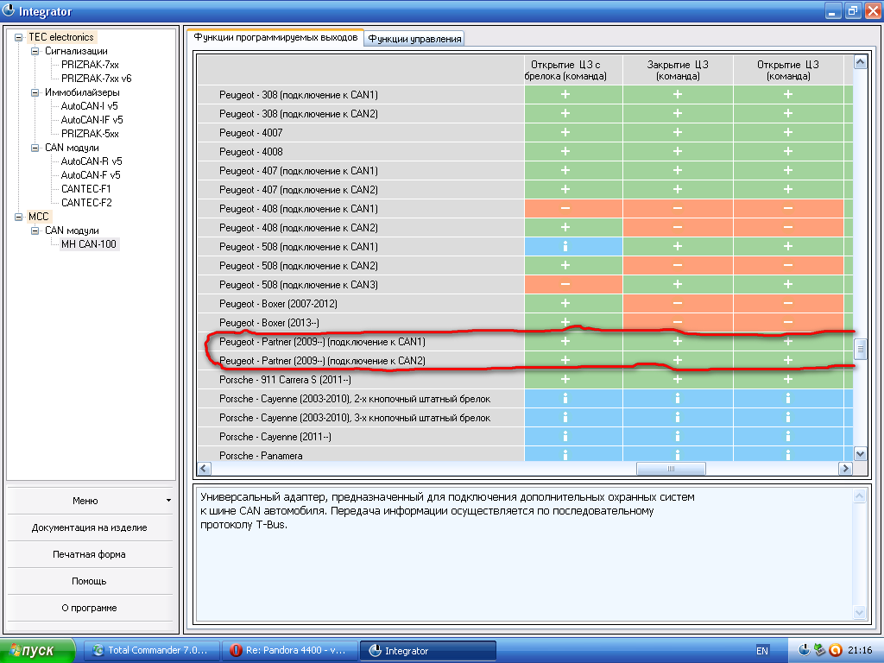Open Помощь help button
The image size is (884, 663).
tap(90, 581)
